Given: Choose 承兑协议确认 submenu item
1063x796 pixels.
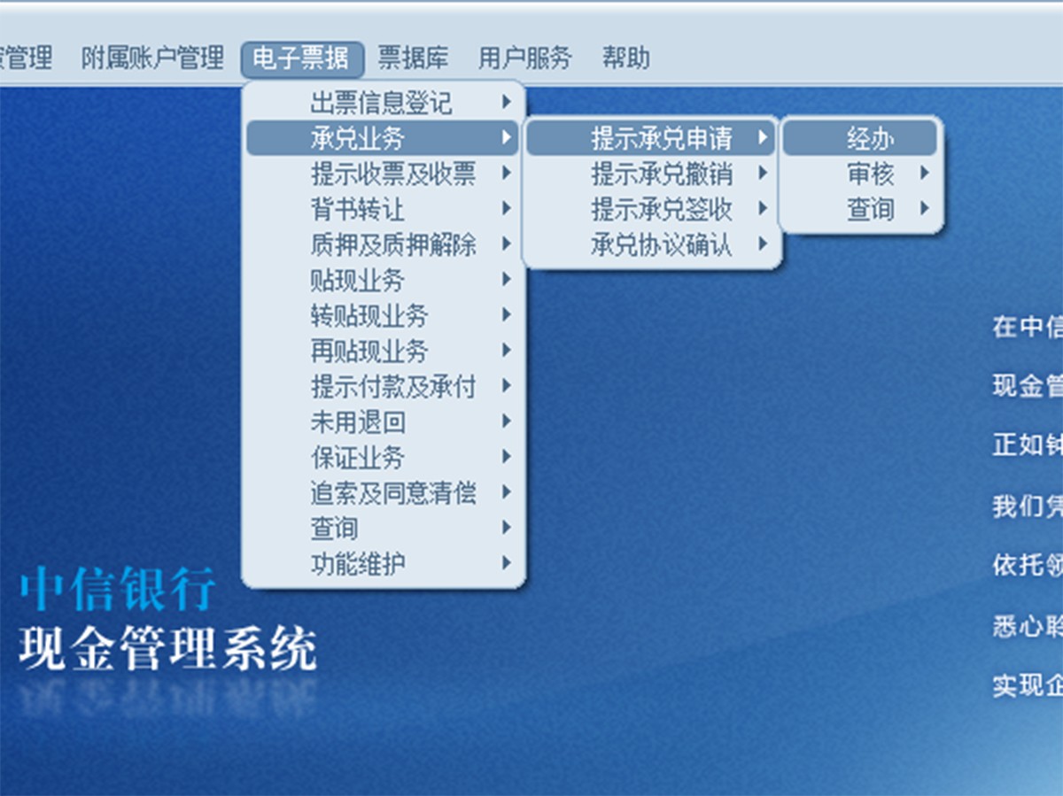Looking at the screenshot, I should coord(651,244).
